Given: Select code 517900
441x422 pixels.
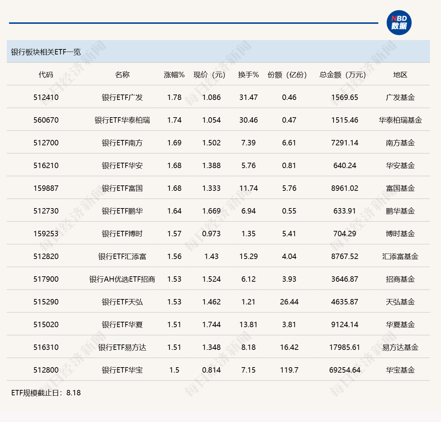Looking at the screenshot, I should 46,279.
